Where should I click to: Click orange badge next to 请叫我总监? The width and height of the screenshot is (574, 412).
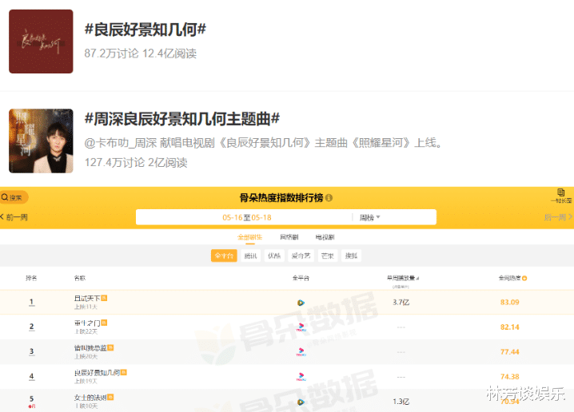[110, 347]
